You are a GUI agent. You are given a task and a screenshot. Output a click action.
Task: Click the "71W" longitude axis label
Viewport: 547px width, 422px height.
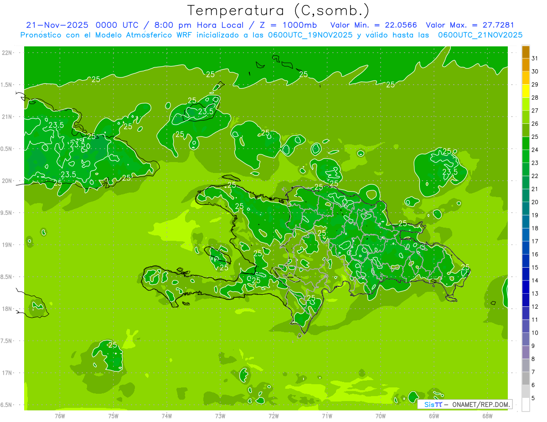tap(327, 416)
